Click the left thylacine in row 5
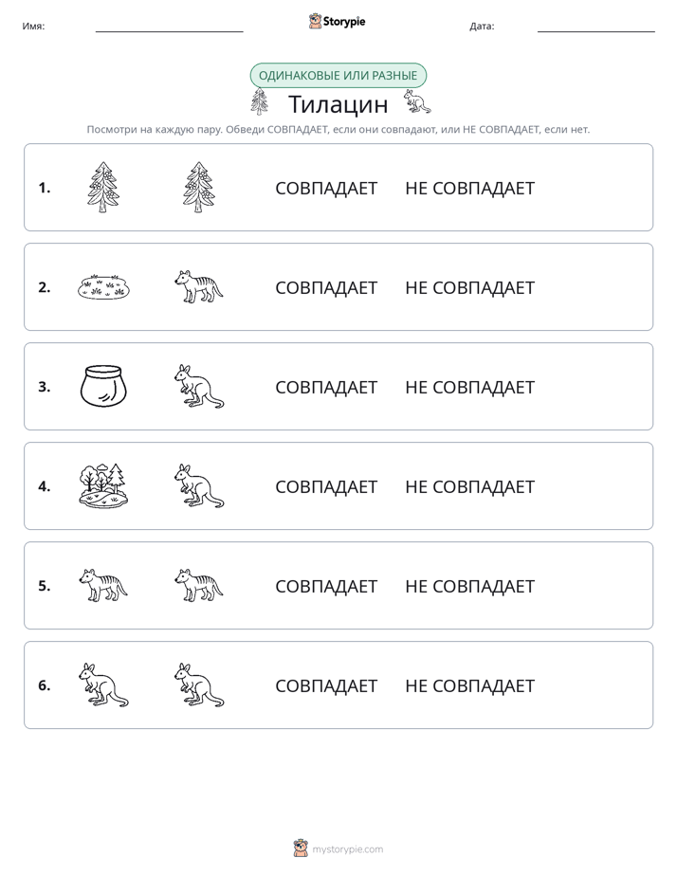 click(103, 585)
